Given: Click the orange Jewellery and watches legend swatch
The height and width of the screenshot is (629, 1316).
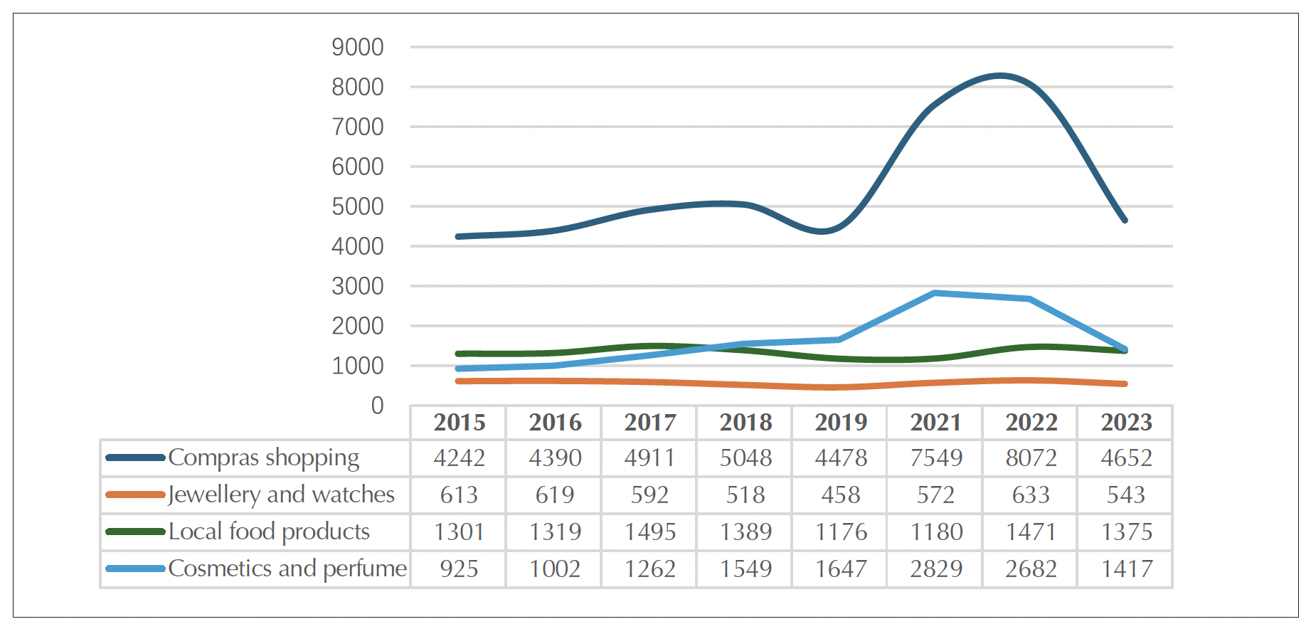Looking at the screenshot, I should tap(135, 495).
